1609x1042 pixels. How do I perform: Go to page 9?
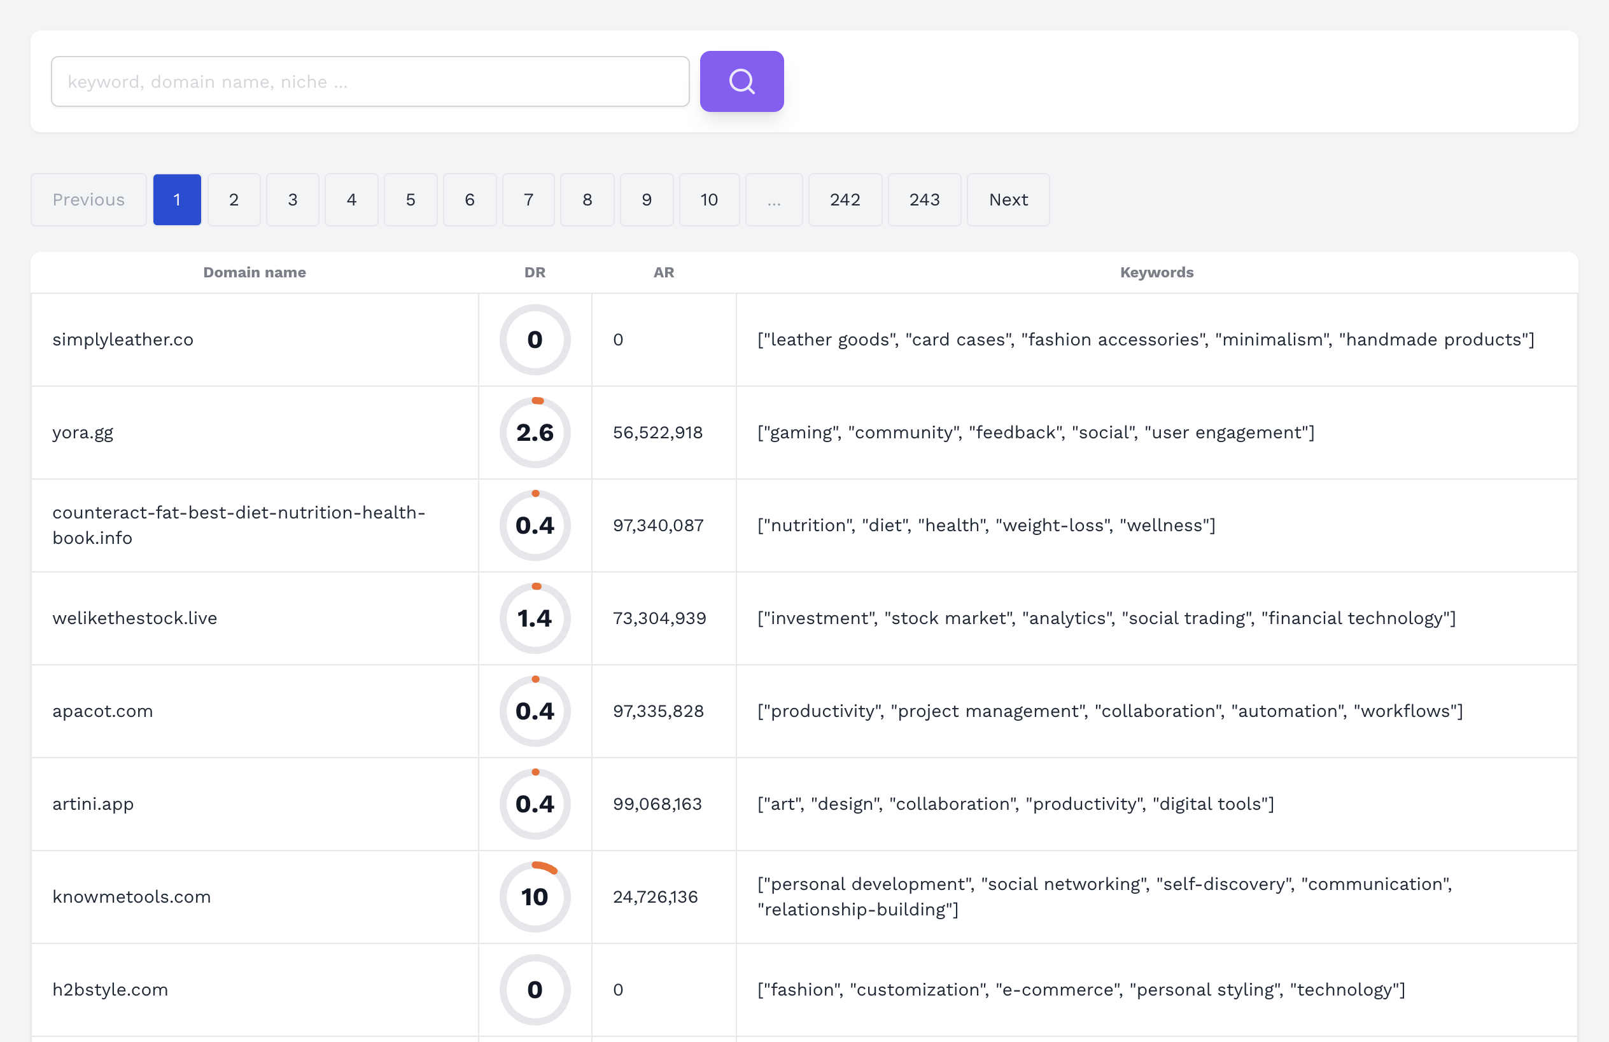(x=647, y=199)
